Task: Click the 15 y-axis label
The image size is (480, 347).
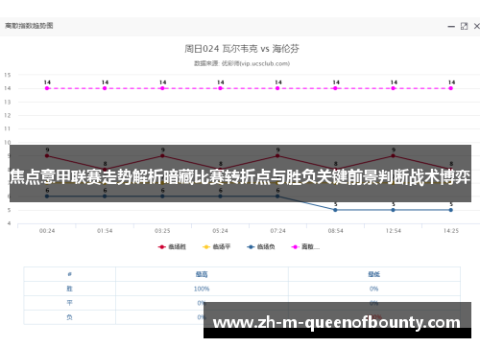Action: (x=8, y=75)
